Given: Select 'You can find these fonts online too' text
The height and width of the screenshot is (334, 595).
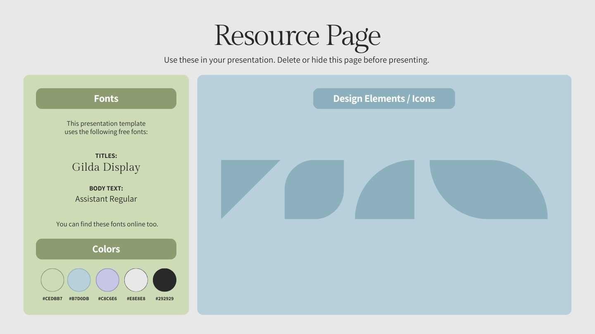Looking at the screenshot, I should click(107, 224).
